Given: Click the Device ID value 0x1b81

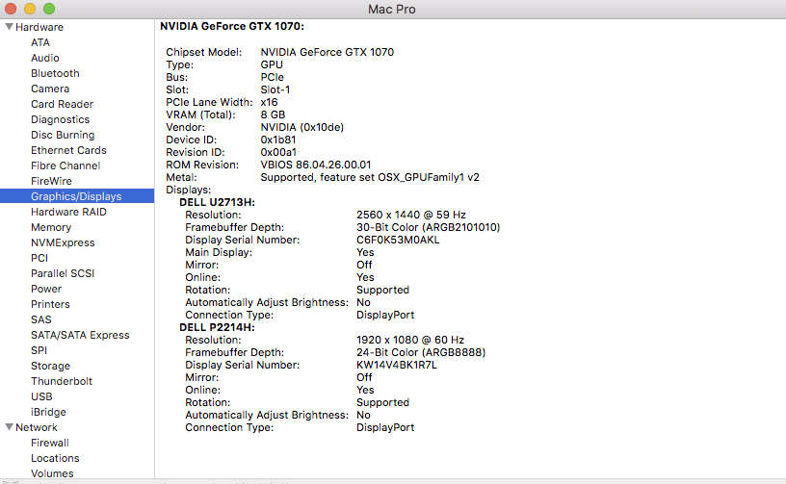Looking at the screenshot, I should coord(278,140).
